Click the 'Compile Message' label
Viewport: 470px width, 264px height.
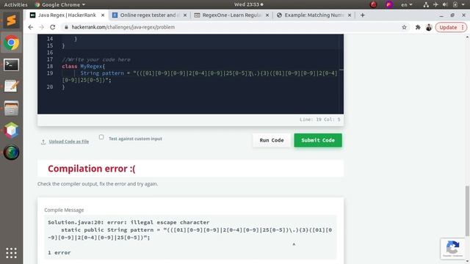click(64, 210)
